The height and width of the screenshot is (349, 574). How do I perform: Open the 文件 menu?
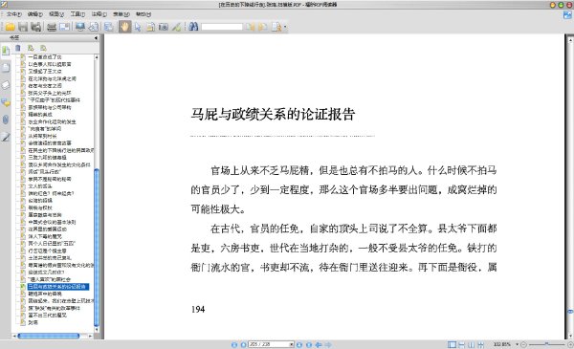(13, 14)
